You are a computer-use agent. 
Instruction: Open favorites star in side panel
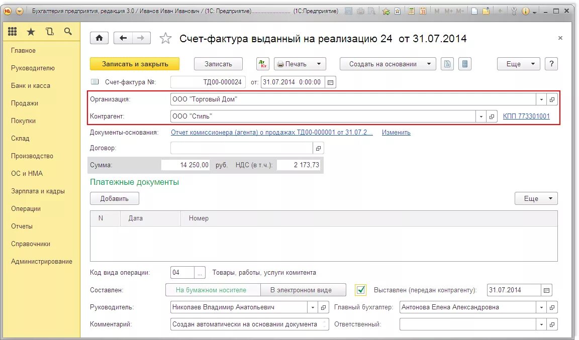[31, 32]
